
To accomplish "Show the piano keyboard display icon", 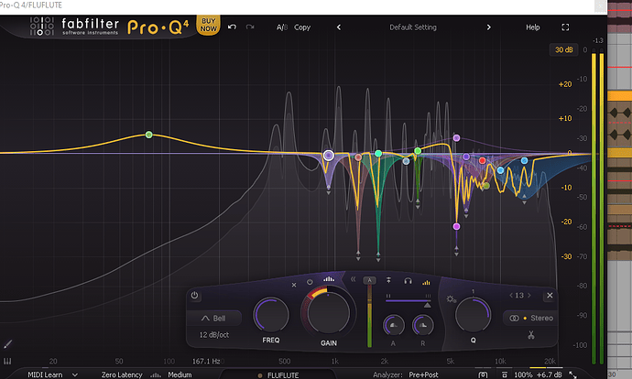I will pyautogui.click(x=6, y=361).
